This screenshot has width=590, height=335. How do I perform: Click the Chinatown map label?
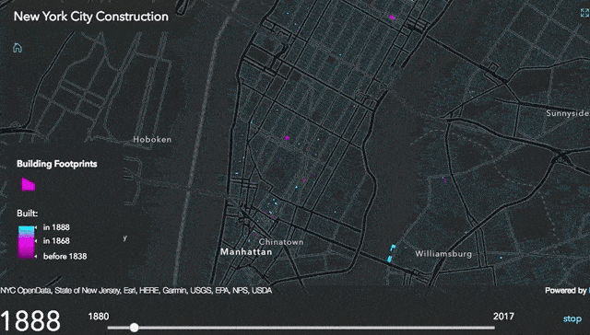coord(281,242)
